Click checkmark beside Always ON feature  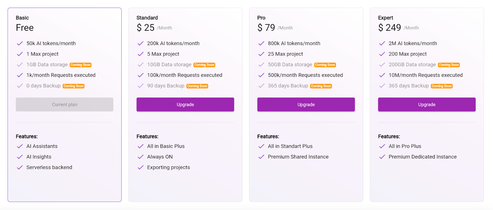141,157
